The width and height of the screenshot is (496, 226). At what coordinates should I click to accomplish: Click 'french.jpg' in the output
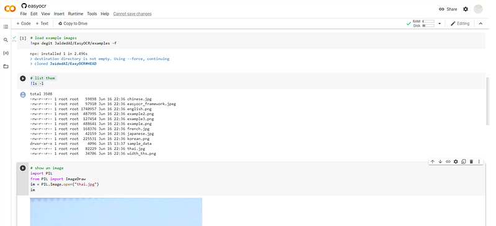[138, 129]
